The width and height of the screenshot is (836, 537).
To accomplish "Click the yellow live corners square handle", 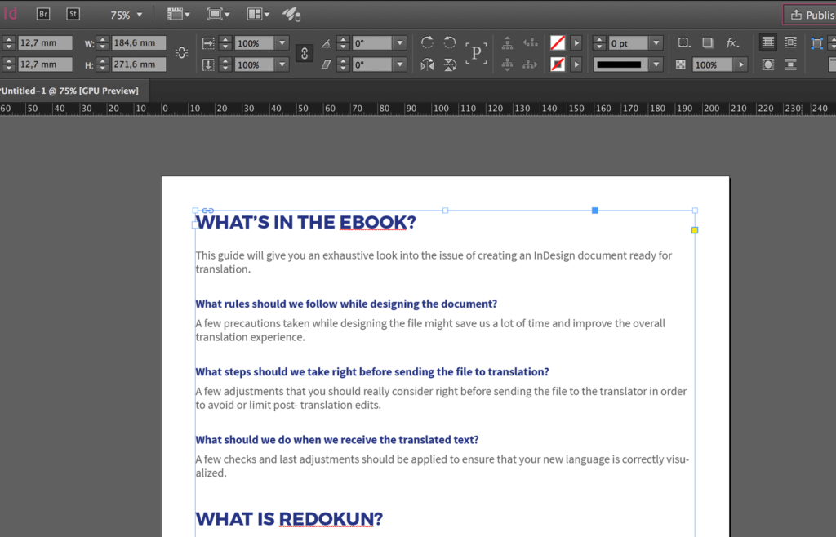I will point(695,230).
